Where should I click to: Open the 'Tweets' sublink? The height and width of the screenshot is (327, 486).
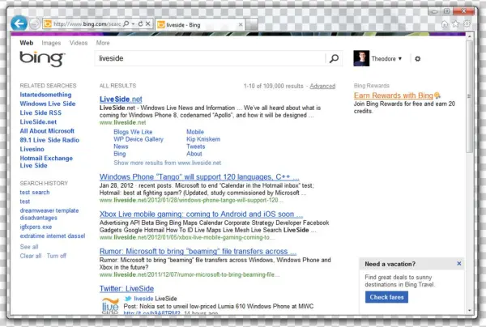pyautogui.click(x=195, y=147)
